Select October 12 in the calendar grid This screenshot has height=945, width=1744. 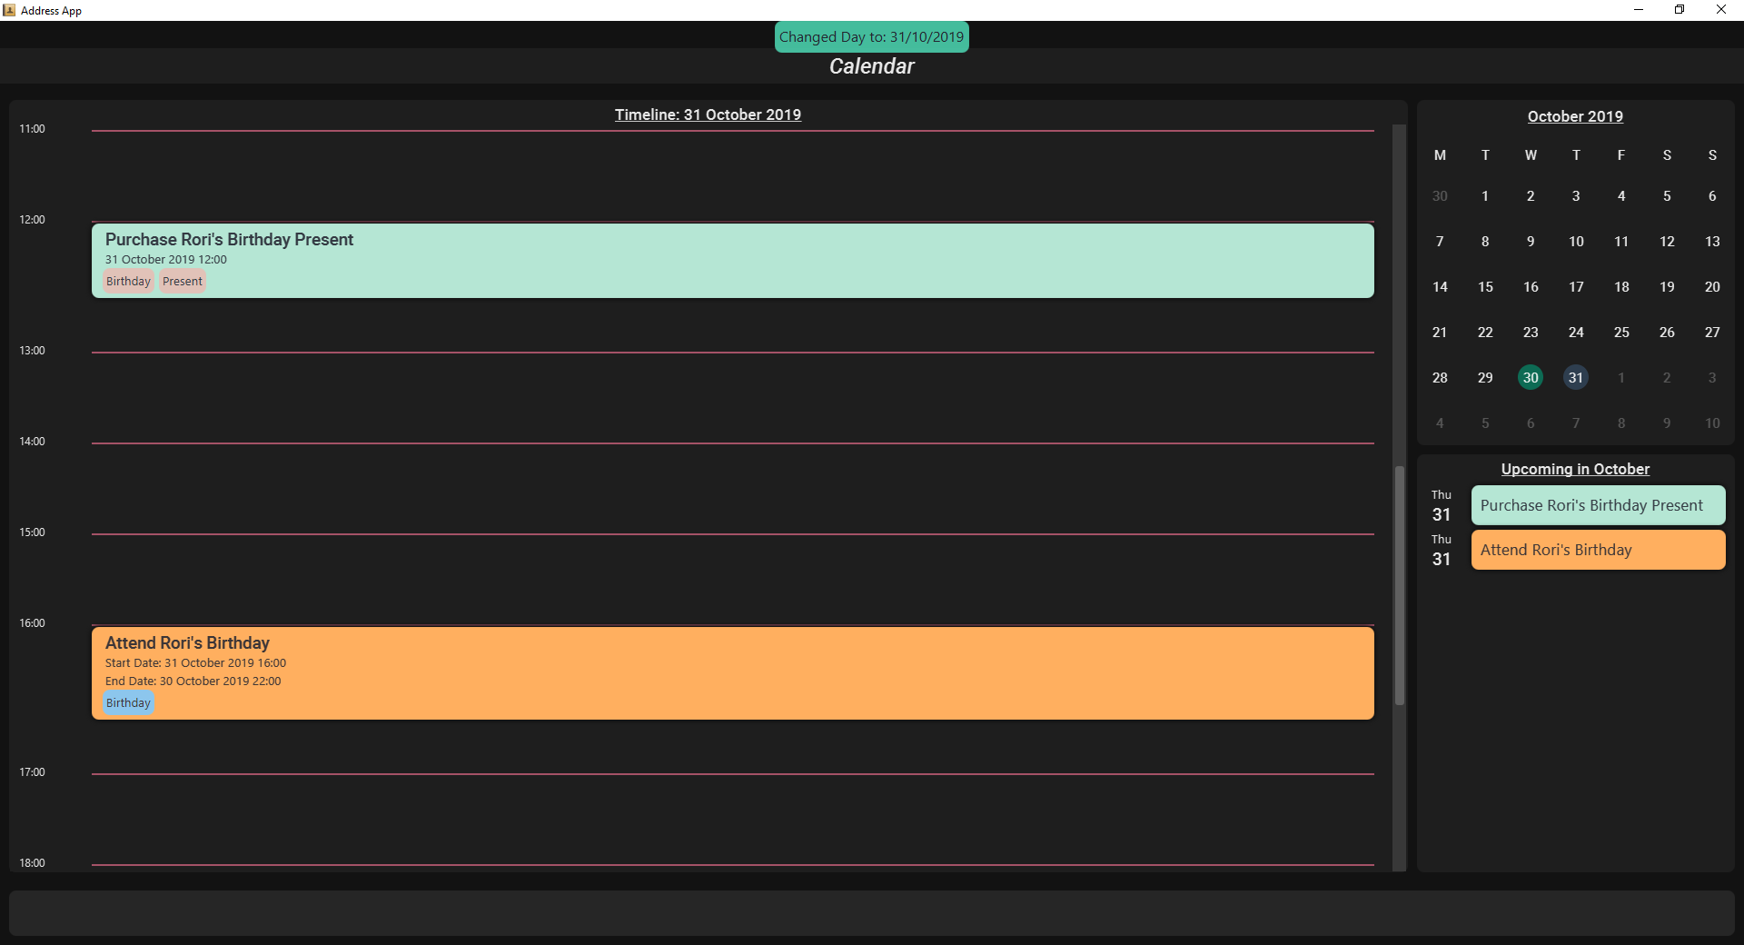[1667, 242]
